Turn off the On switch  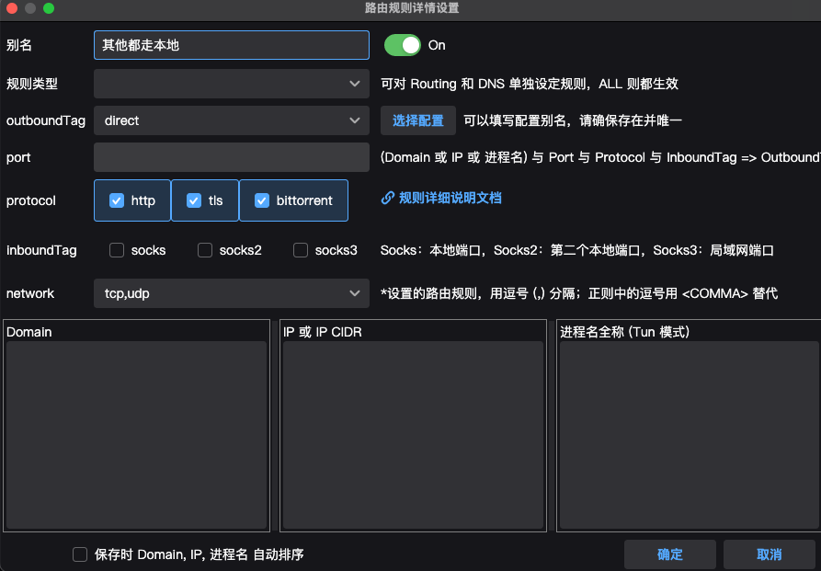click(x=402, y=44)
